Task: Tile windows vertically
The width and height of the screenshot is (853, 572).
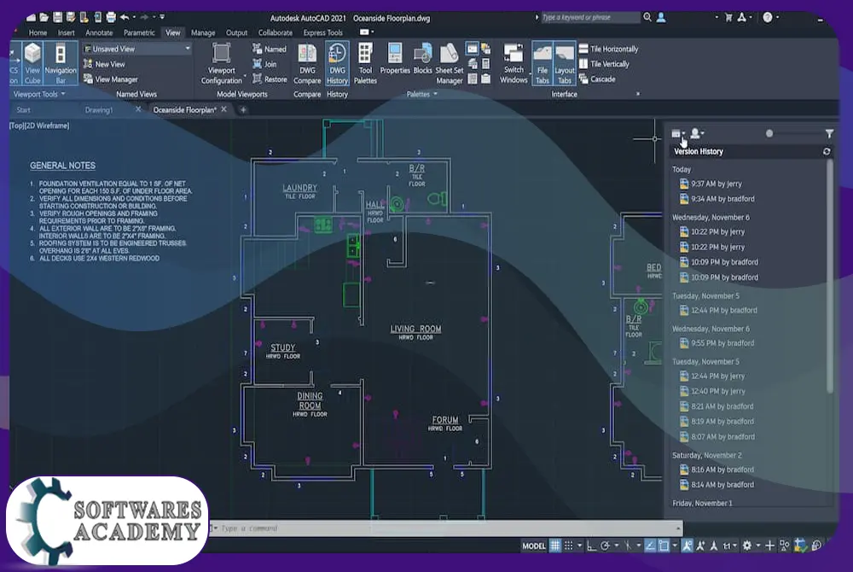Action: click(604, 64)
